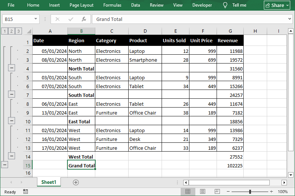Expand the formula bar chevron

click(290, 19)
